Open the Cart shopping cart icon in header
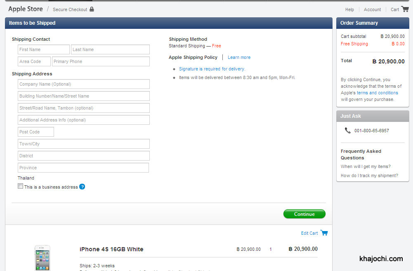This screenshot has width=413, height=271. [405, 9]
